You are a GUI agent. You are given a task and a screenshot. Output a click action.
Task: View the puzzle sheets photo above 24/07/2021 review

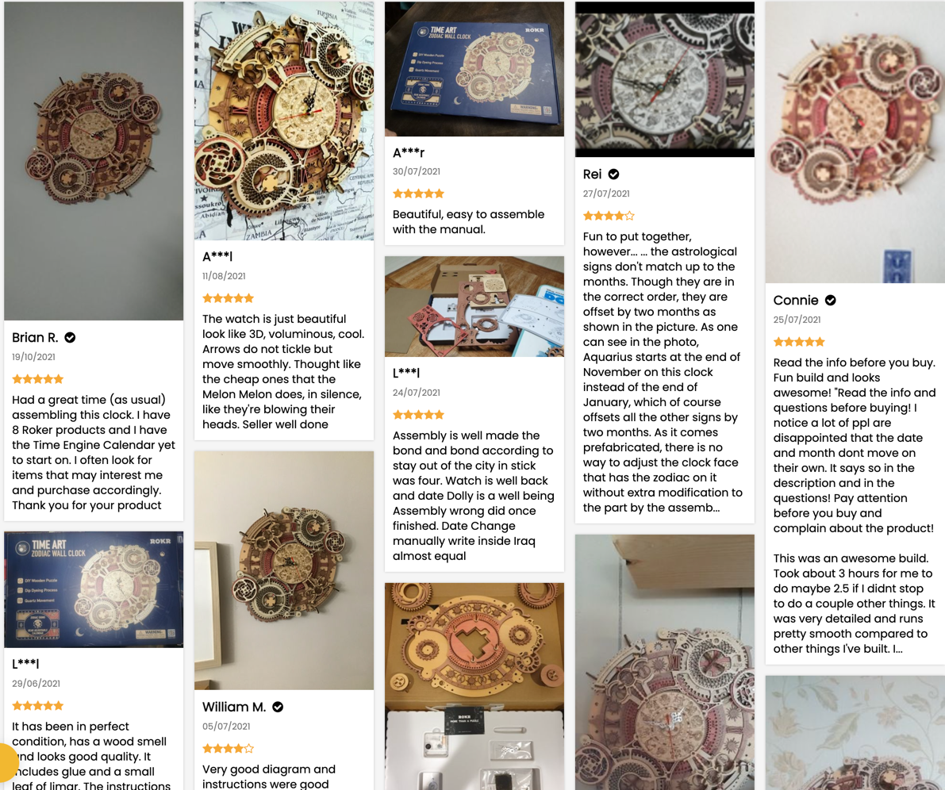click(x=474, y=306)
